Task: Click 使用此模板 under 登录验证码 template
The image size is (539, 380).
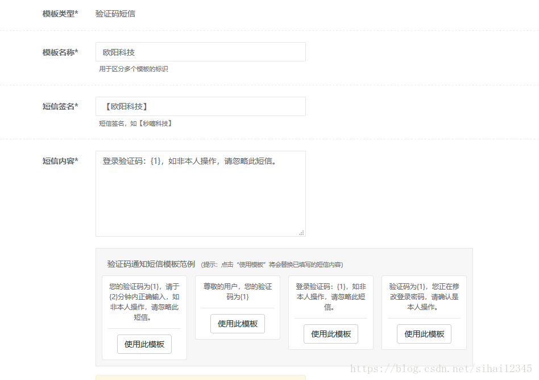Action: (330, 334)
